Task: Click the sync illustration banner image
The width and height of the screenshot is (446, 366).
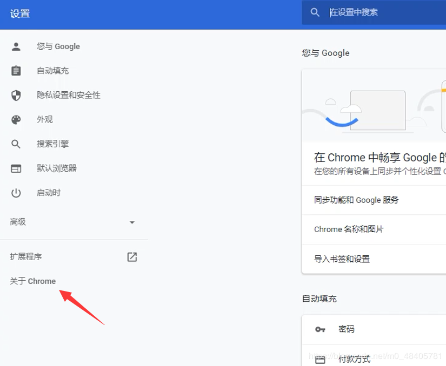Action: point(374,106)
